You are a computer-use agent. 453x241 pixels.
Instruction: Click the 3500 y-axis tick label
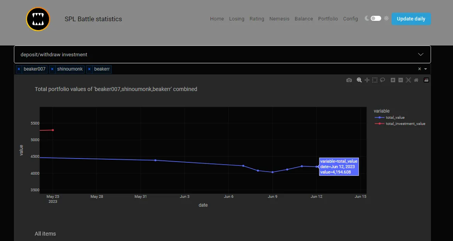pyautogui.click(x=35, y=190)
